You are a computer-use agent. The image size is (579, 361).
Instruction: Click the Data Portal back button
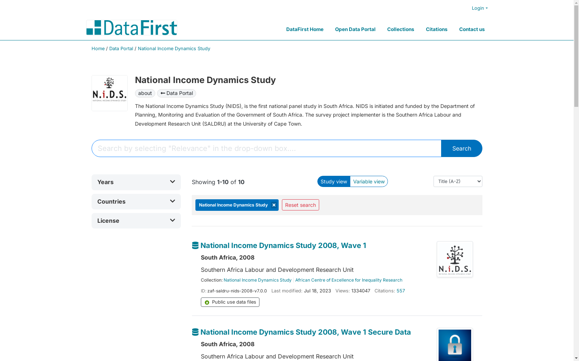click(177, 93)
